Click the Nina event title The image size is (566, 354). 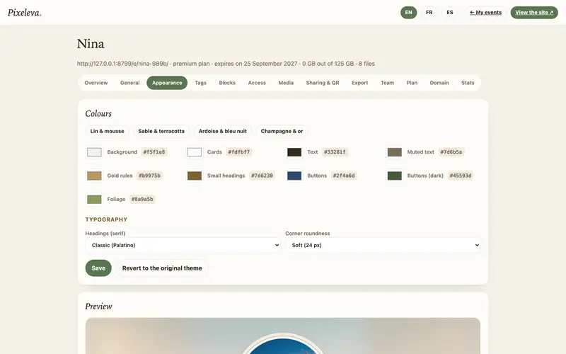coord(91,44)
